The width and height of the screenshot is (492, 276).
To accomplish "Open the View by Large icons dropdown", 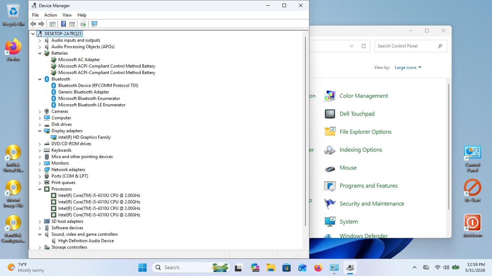I will pyautogui.click(x=408, y=68).
